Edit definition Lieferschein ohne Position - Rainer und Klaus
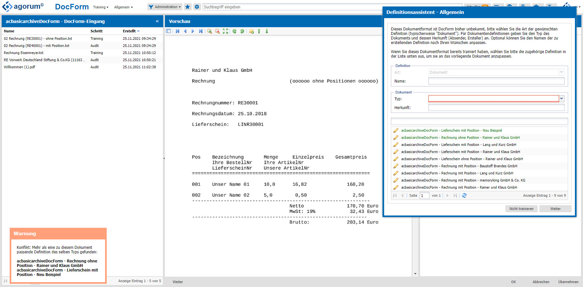Screen dimensions: 583x287 [x=396, y=159]
